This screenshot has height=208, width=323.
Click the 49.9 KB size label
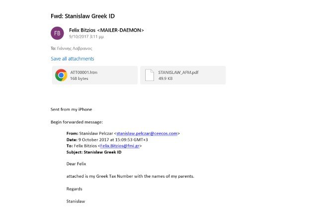165,78
